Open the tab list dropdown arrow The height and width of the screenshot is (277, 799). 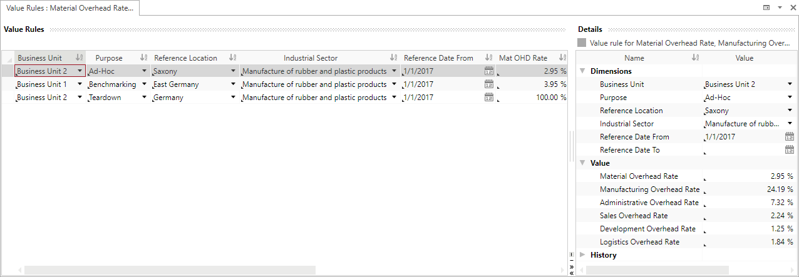click(780, 8)
